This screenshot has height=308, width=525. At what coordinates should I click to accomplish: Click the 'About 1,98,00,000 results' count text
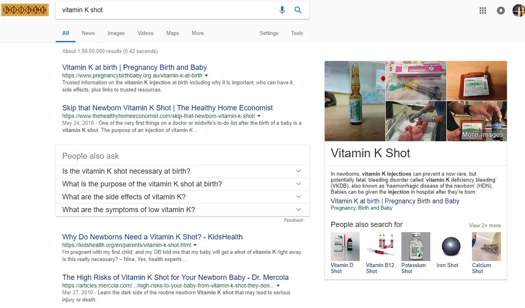[x=110, y=51]
